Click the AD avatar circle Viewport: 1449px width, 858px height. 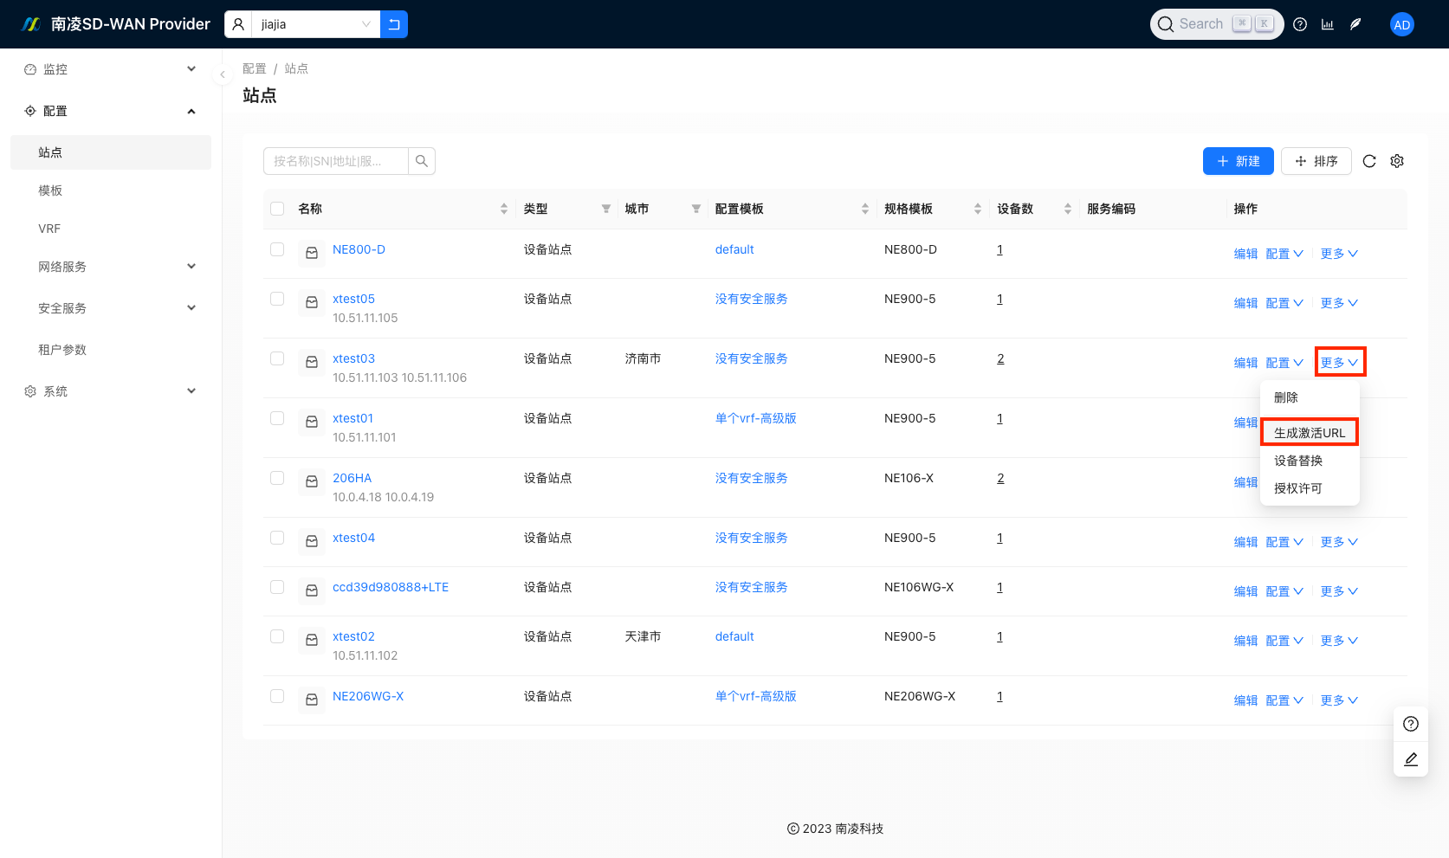pos(1402,24)
